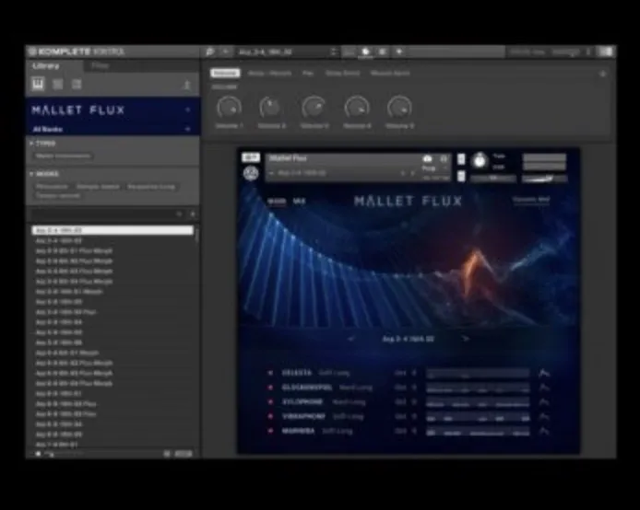This screenshot has height=510, width=640.
Task: Open the All Banks dropdown
Action: [188, 129]
